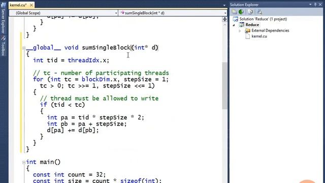Collapse the sumSingleBlock function outline
Image resolution: width=325 pixels, height=183 pixels.
point(24,48)
